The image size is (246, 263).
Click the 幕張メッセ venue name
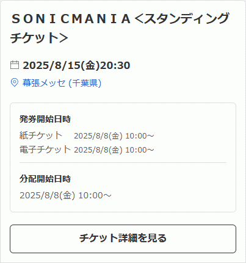[44, 83]
